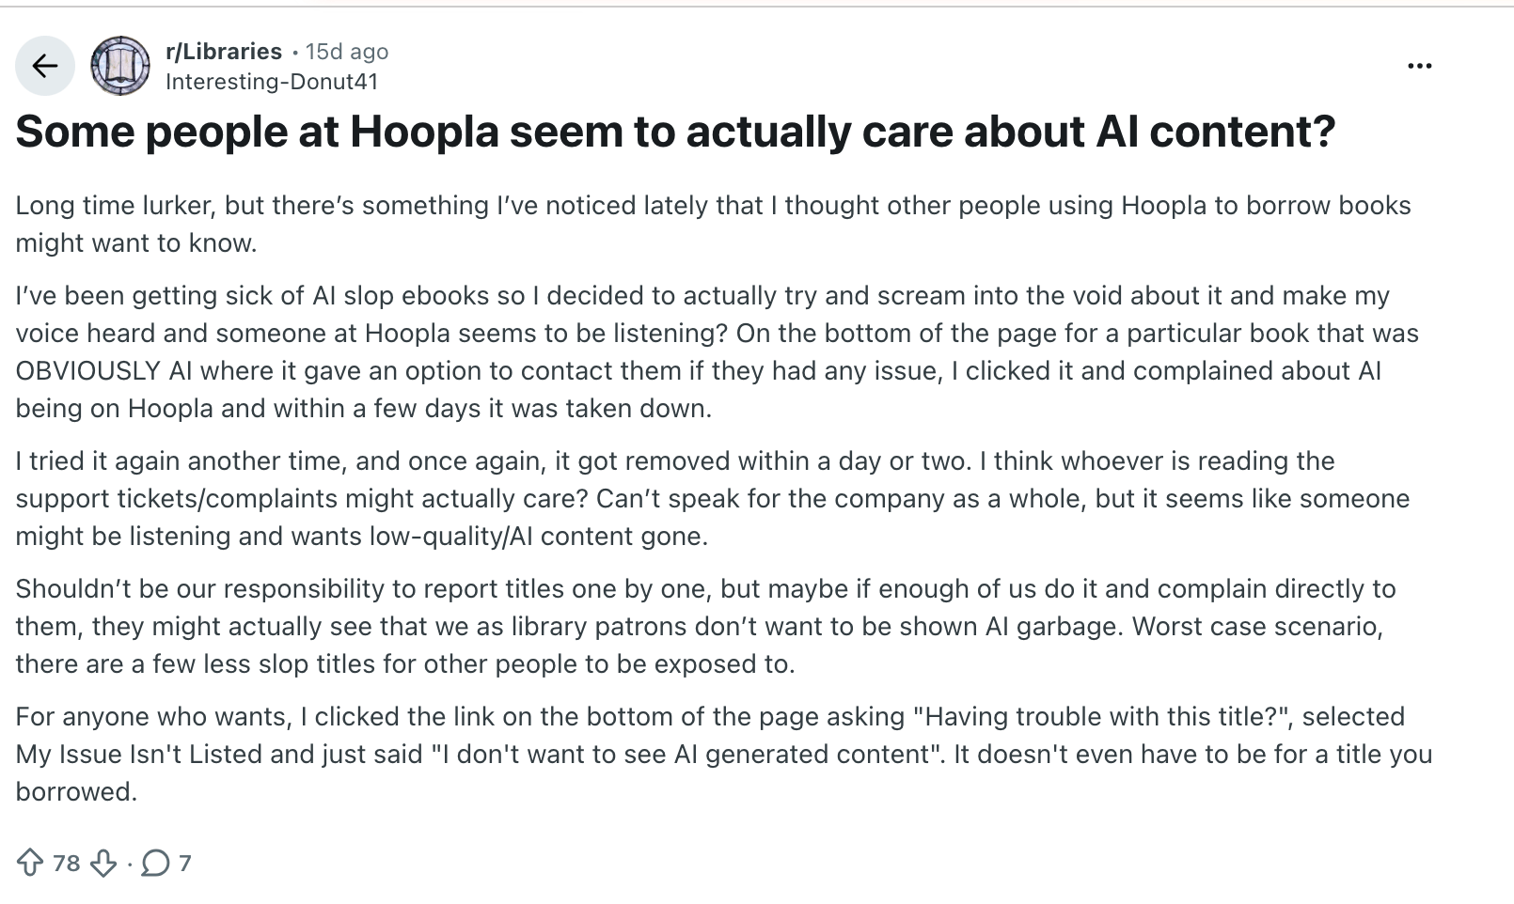Open the post via its title
Image resolution: width=1514 pixels, height=904 pixels.
(x=675, y=132)
